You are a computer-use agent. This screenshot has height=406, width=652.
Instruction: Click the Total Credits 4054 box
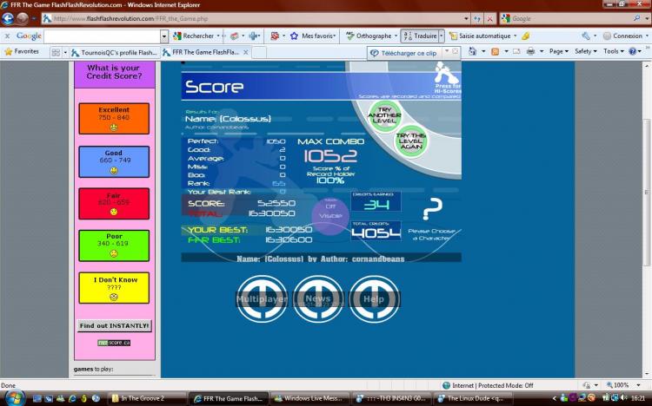pyautogui.click(x=376, y=231)
